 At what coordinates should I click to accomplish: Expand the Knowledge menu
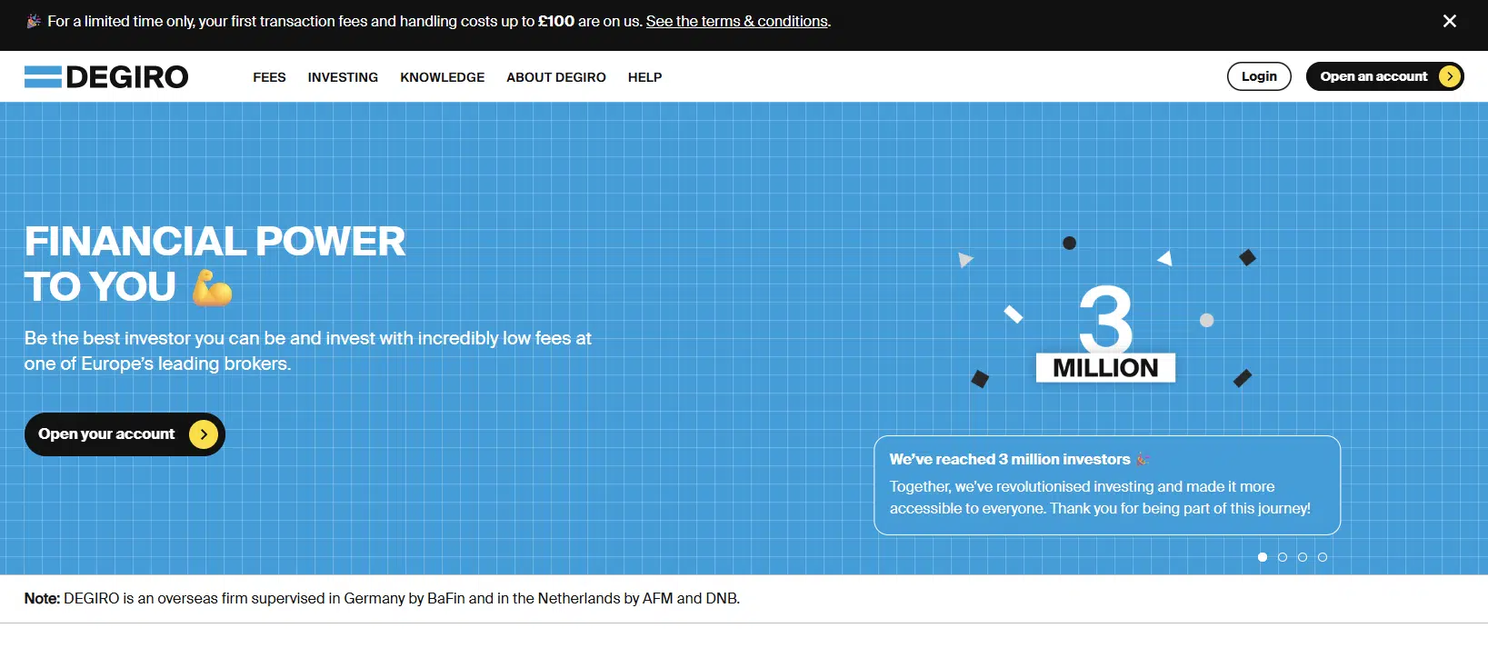(442, 77)
